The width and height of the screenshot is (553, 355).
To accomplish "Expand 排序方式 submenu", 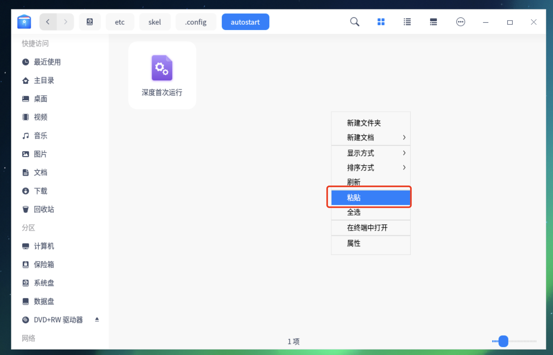I will pos(371,168).
